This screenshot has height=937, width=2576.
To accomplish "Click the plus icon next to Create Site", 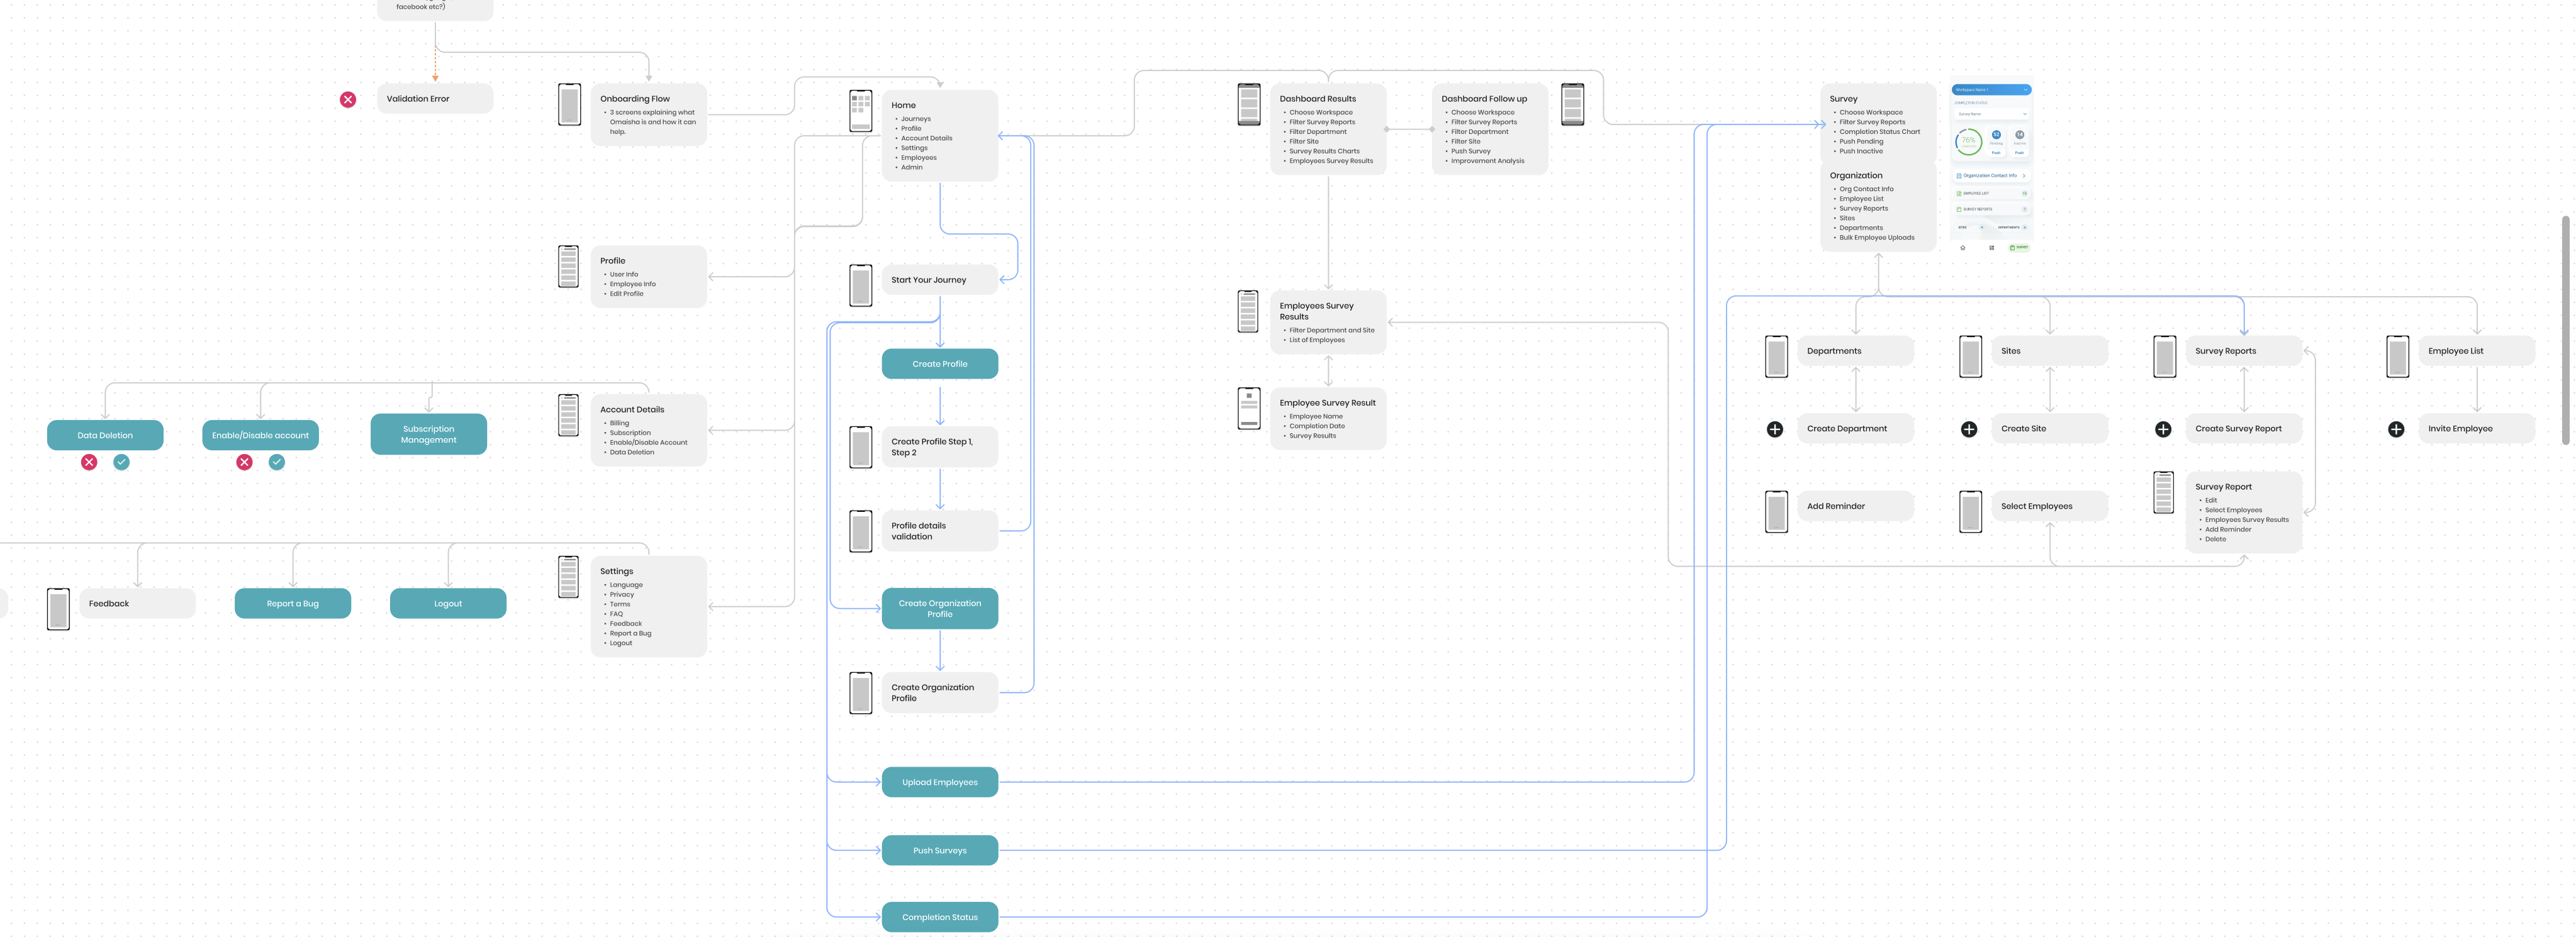I will 1969,430.
